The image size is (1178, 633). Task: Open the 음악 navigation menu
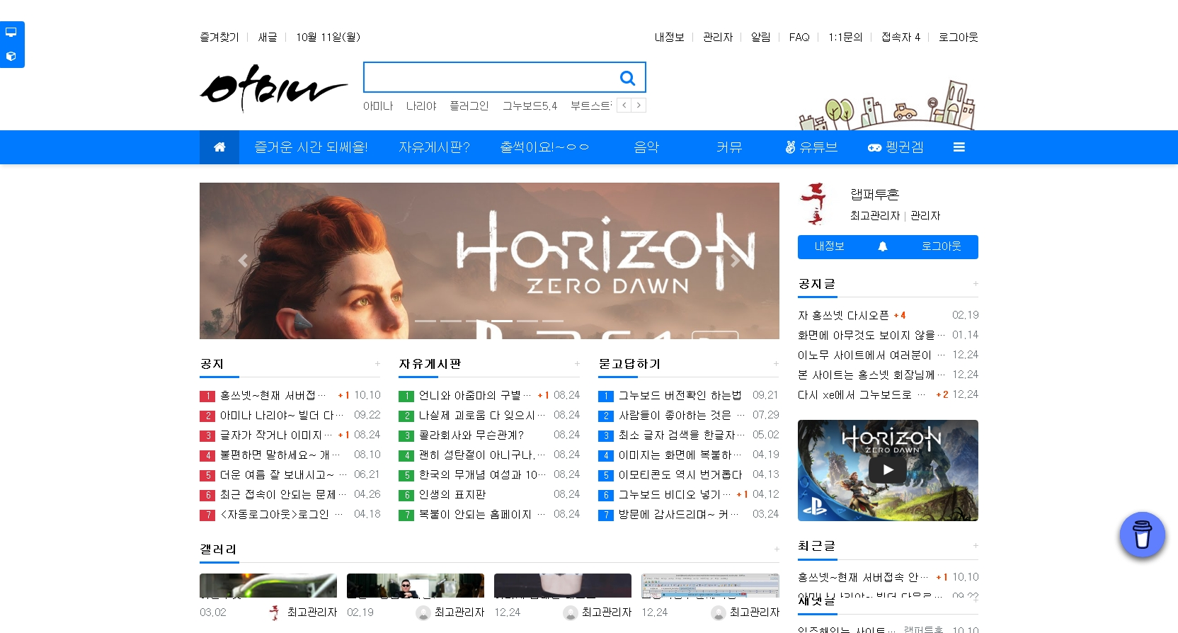(646, 147)
